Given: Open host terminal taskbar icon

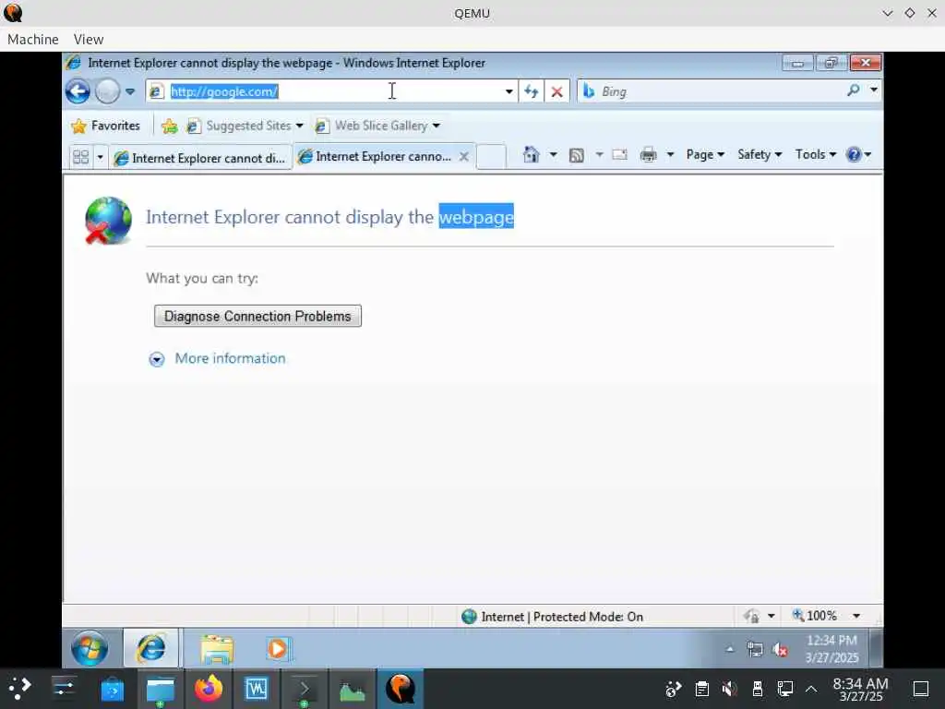Looking at the screenshot, I should click(305, 689).
